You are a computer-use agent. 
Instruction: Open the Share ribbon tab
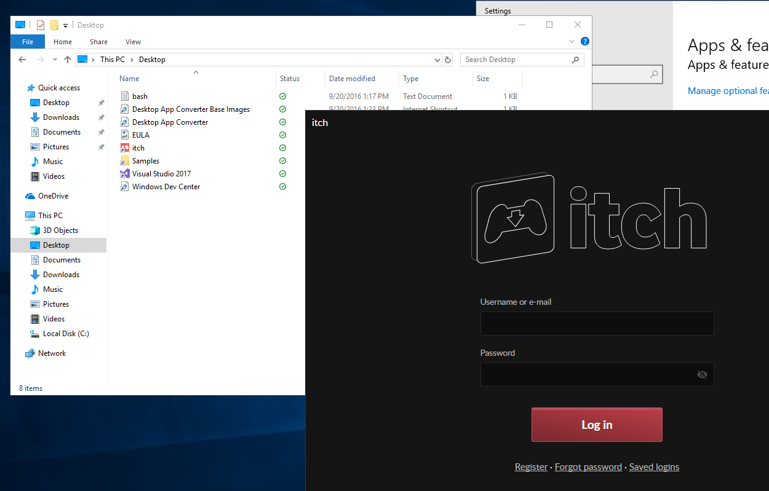(x=98, y=41)
